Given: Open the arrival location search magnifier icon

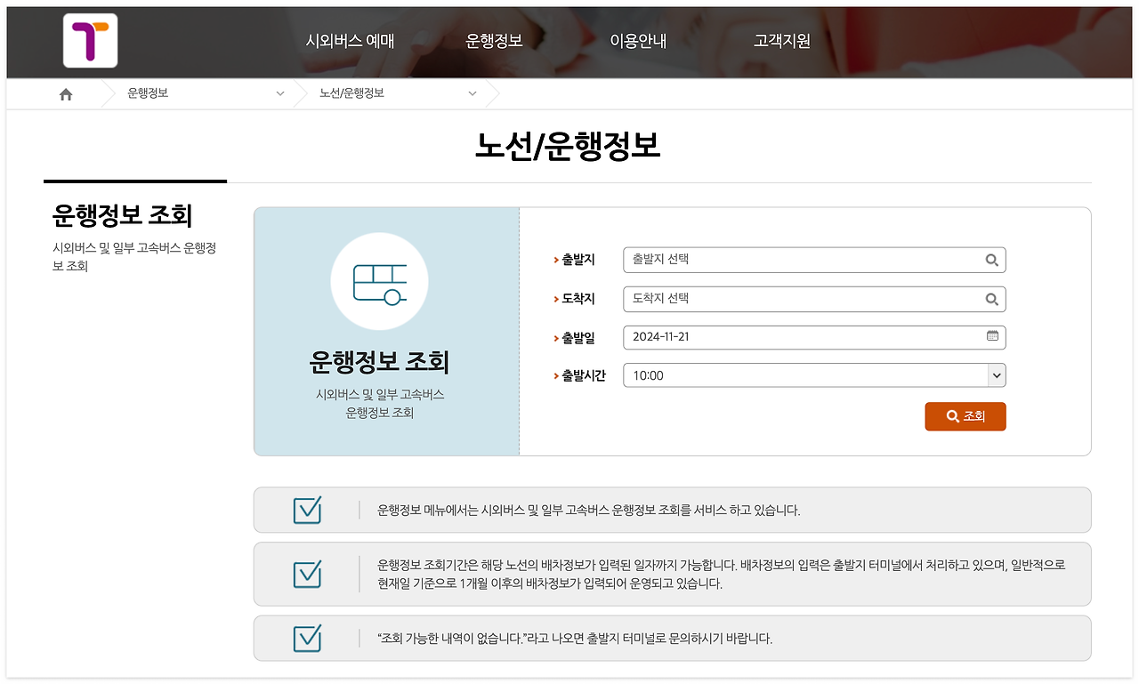Looking at the screenshot, I should pyautogui.click(x=991, y=299).
